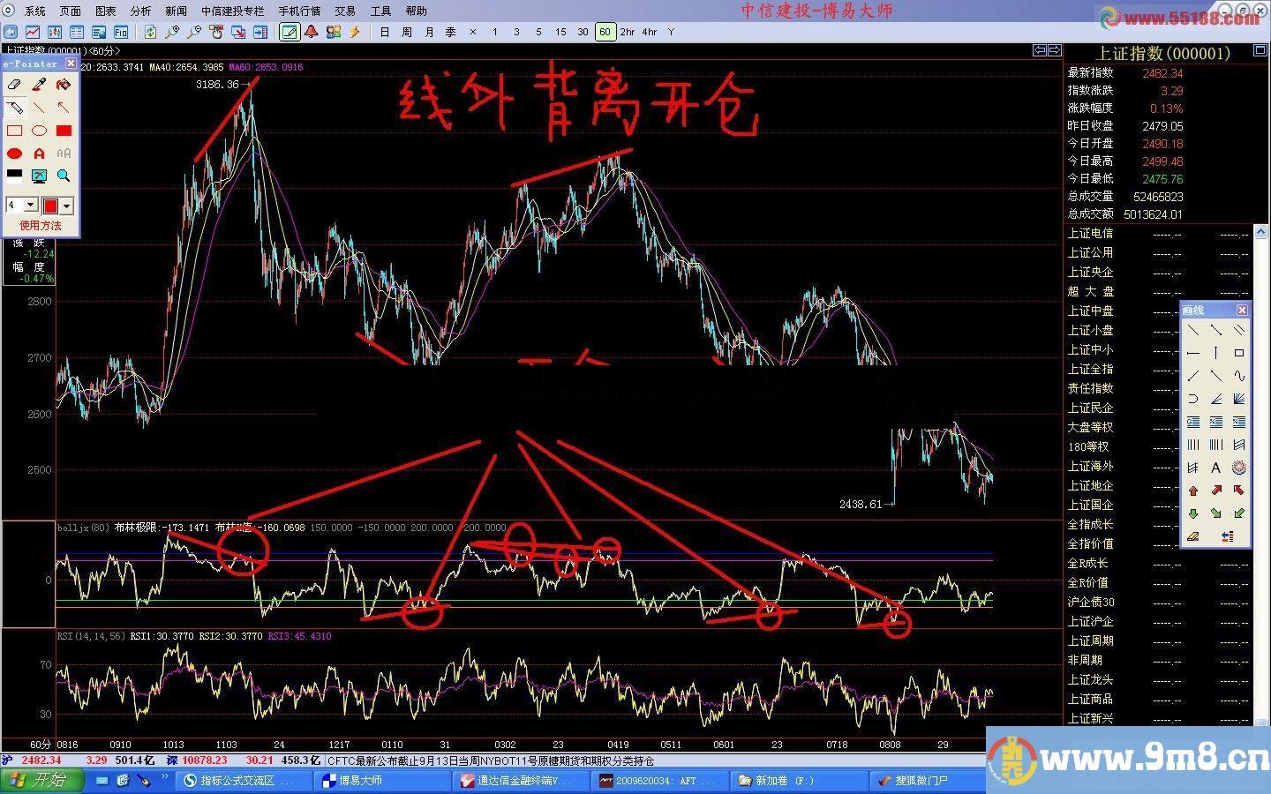Pick the green down arrow marker in 画线
The width and height of the screenshot is (1271, 794).
coord(1193,513)
